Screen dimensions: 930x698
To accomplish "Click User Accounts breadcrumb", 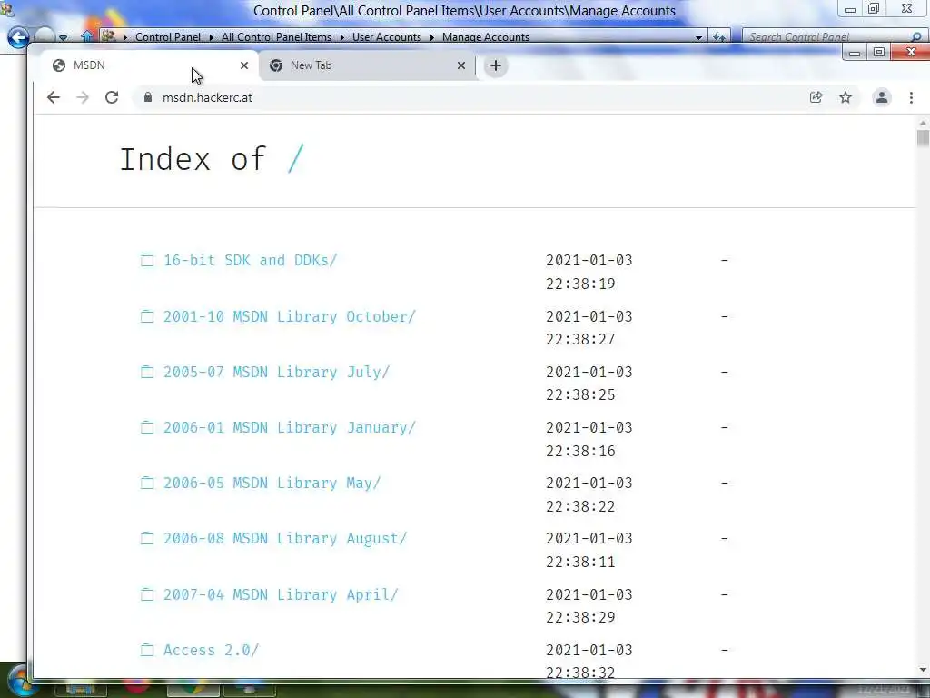I will coord(387,36).
